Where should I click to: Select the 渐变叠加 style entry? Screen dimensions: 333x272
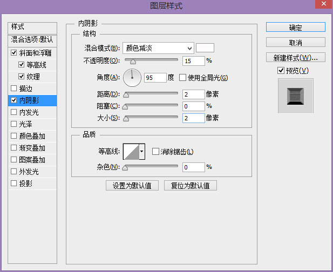click(32, 148)
